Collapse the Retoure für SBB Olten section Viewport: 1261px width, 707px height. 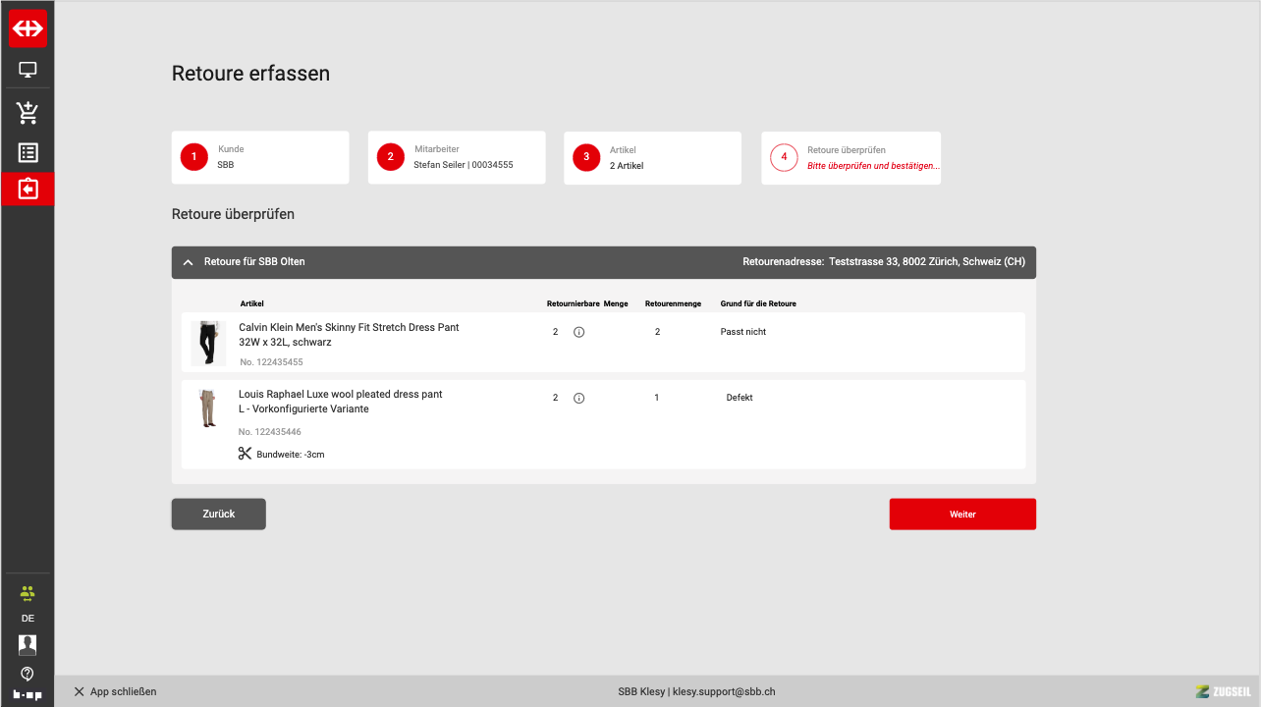point(189,262)
